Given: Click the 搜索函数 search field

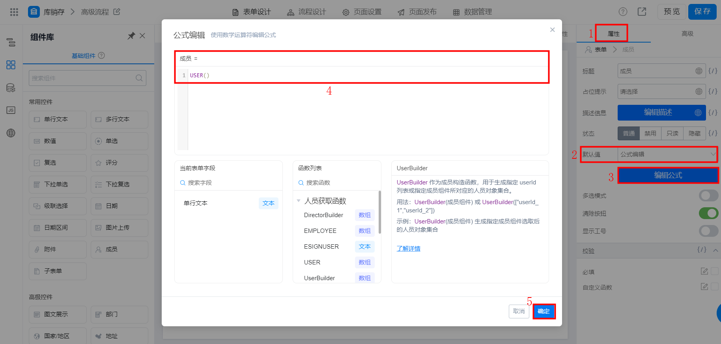Looking at the screenshot, I should pyautogui.click(x=337, y=182).
